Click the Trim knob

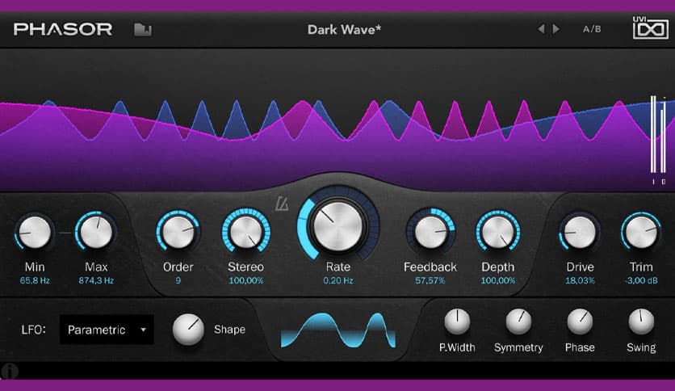pos(641,232)
